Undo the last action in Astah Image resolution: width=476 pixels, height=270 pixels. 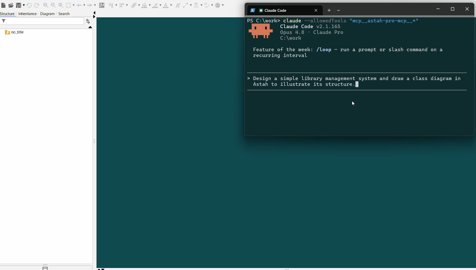pos(29,5)
